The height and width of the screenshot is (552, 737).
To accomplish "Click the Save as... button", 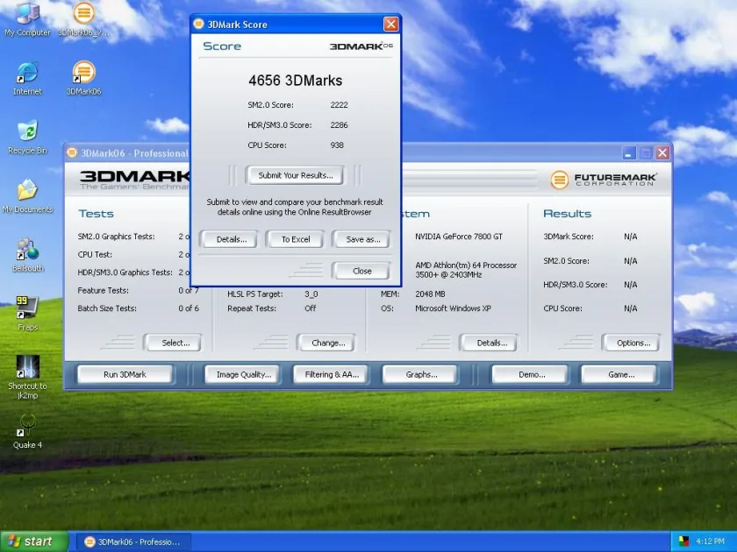I will coord(361,239).
